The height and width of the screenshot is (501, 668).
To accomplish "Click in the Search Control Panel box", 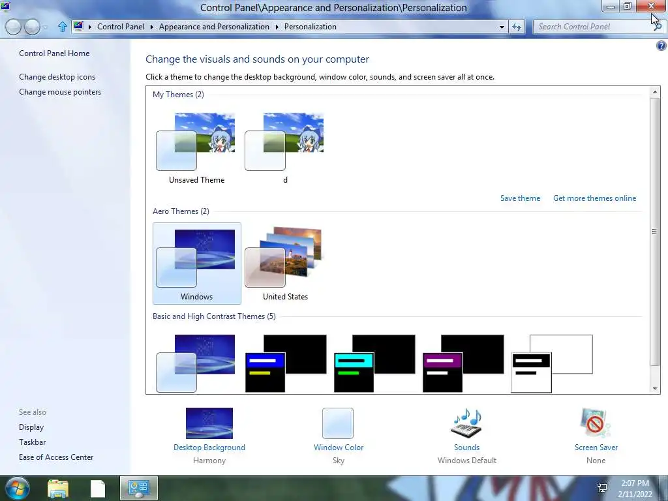I will click(x=594, y=27).
